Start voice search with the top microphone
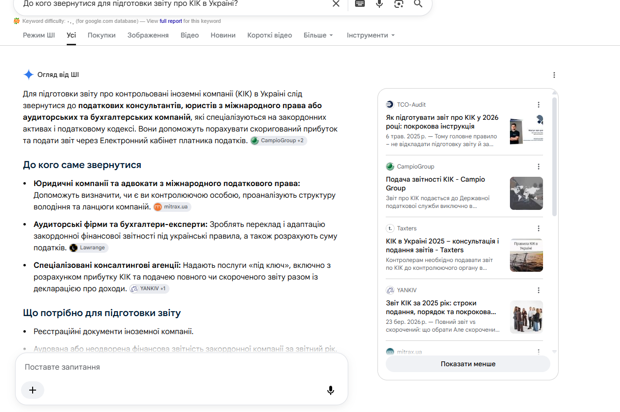The image size is (620, 412). [379, 4]
